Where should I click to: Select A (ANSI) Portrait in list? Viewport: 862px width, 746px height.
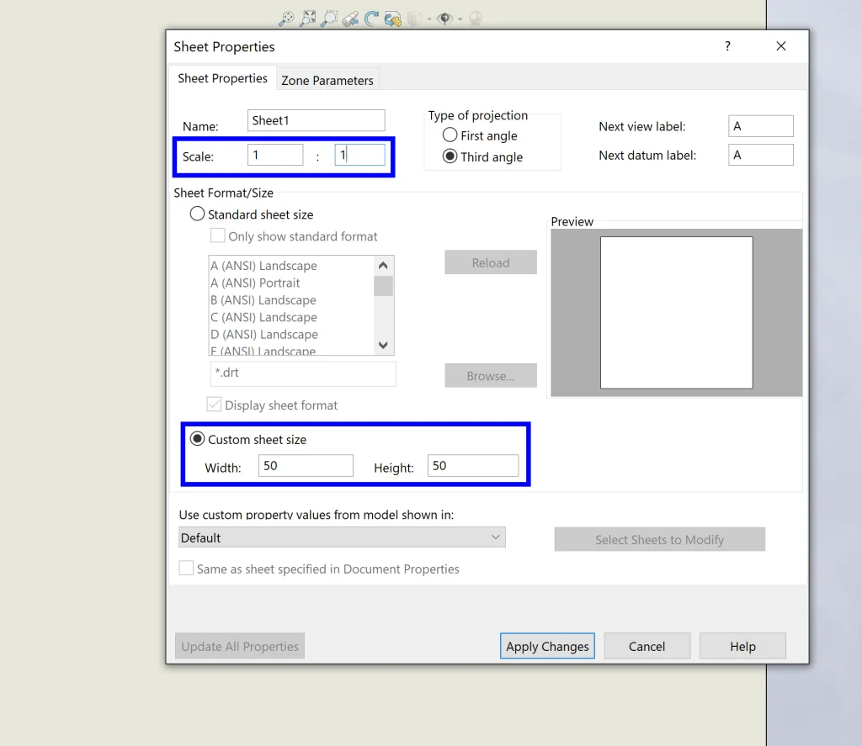256,283
